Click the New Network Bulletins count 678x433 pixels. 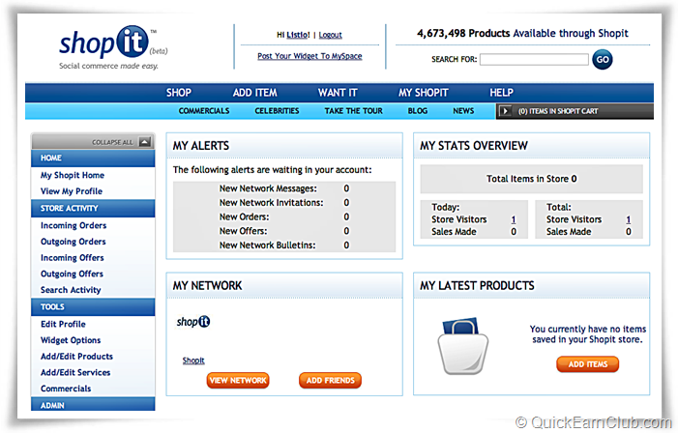point(346,245)
